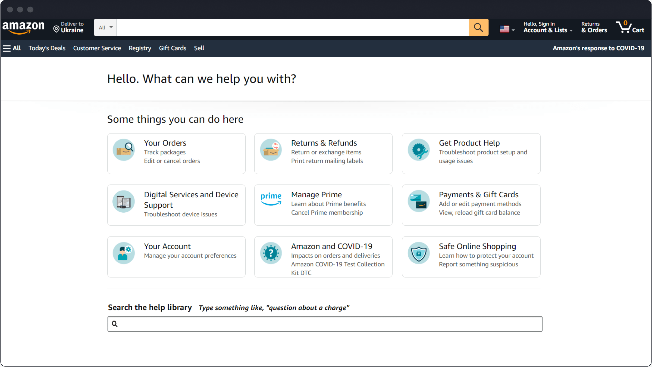Click 'View, reload gift card balance' text

[x=479, y=213]
